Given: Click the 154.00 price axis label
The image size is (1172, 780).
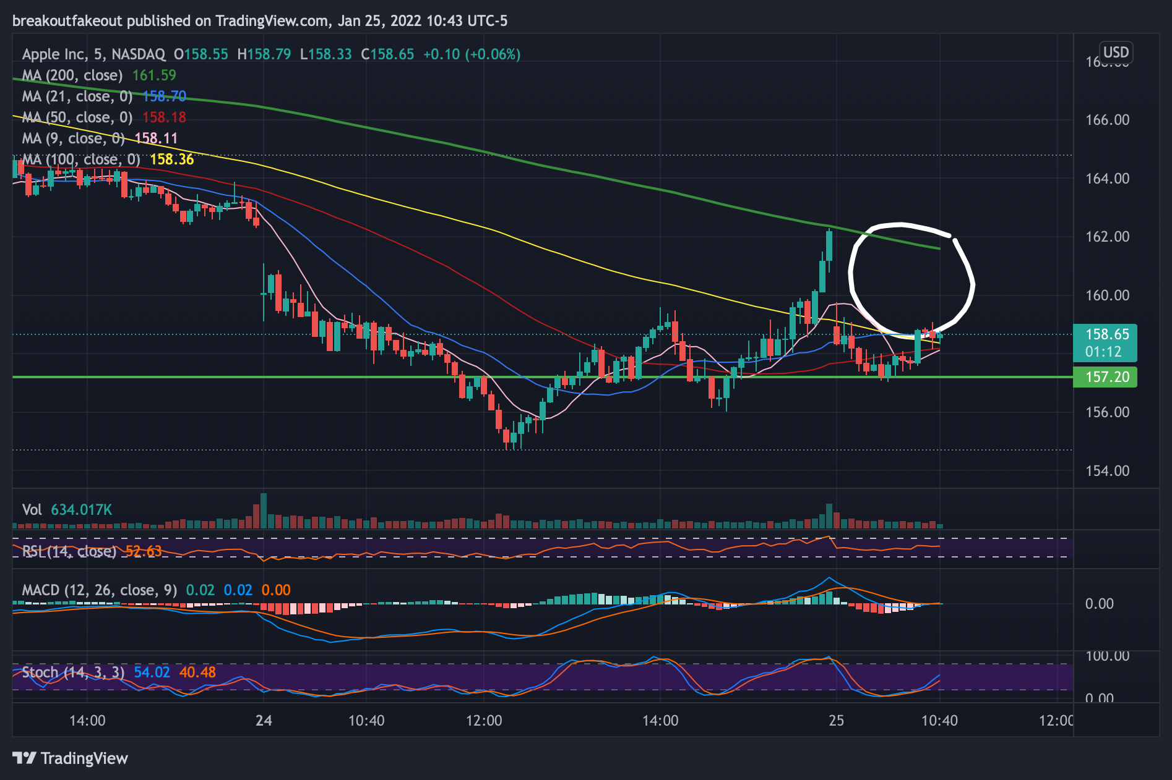Looking at the screenshot, I should click(x=1107, y=471).
